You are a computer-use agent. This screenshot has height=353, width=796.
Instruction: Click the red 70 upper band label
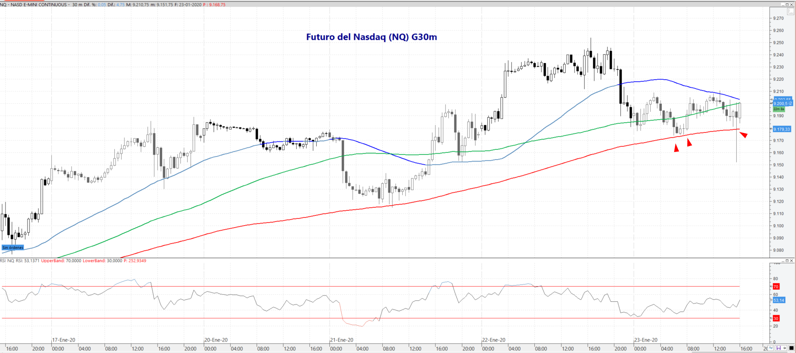(x=776, y=287)
